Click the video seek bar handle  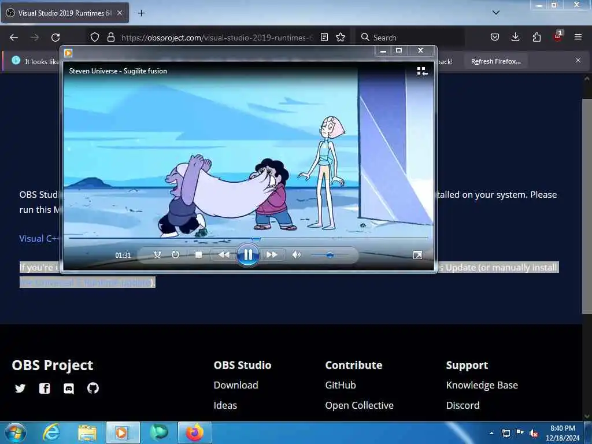tap(256, 238)
